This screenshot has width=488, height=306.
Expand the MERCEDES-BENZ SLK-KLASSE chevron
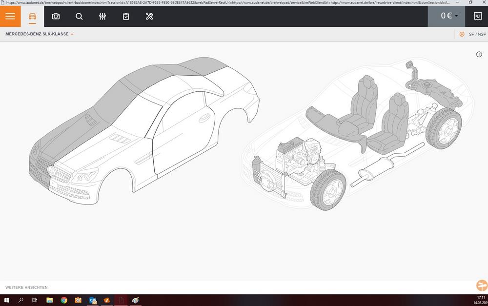click(x=72, y=34)
